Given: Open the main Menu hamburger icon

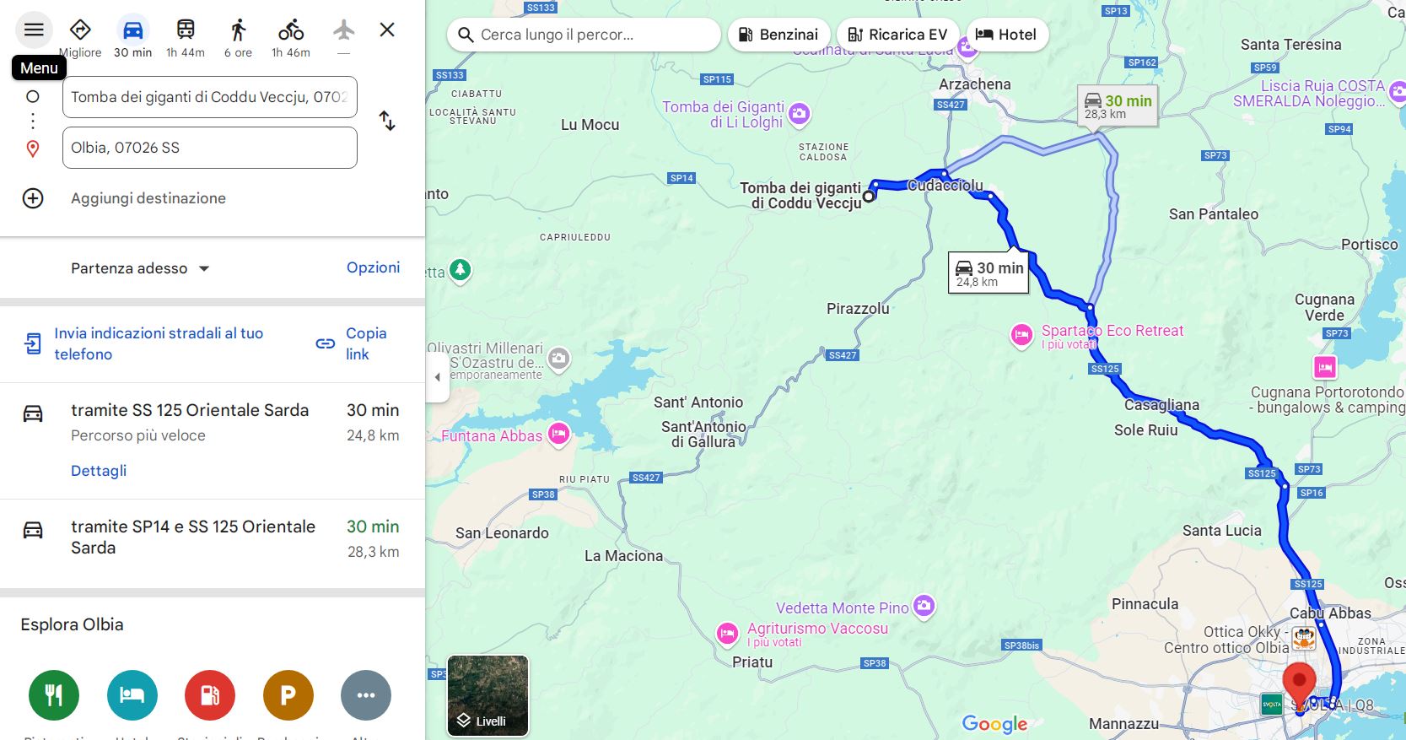Looking at the screenshot, I should (x=34, y=30).
